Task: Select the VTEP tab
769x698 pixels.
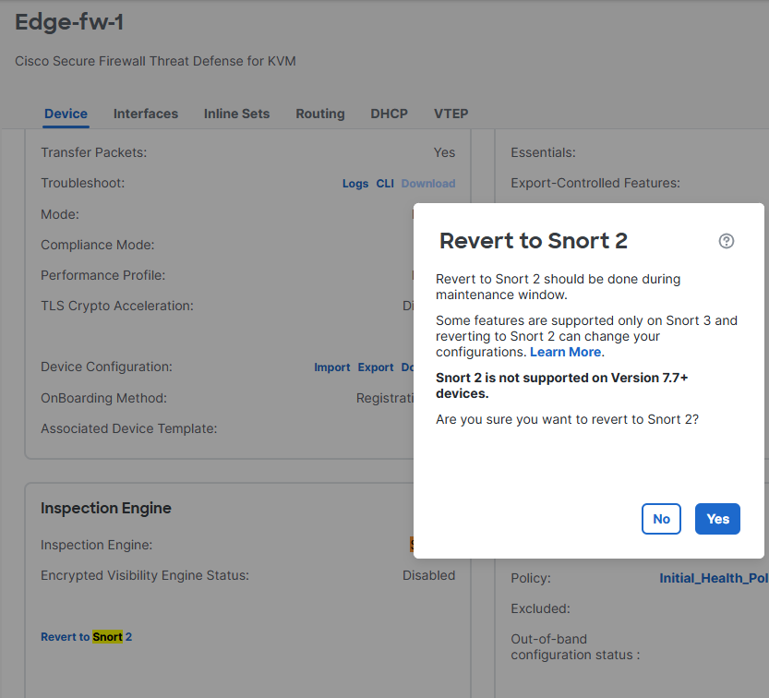Action: coord(451,114)
